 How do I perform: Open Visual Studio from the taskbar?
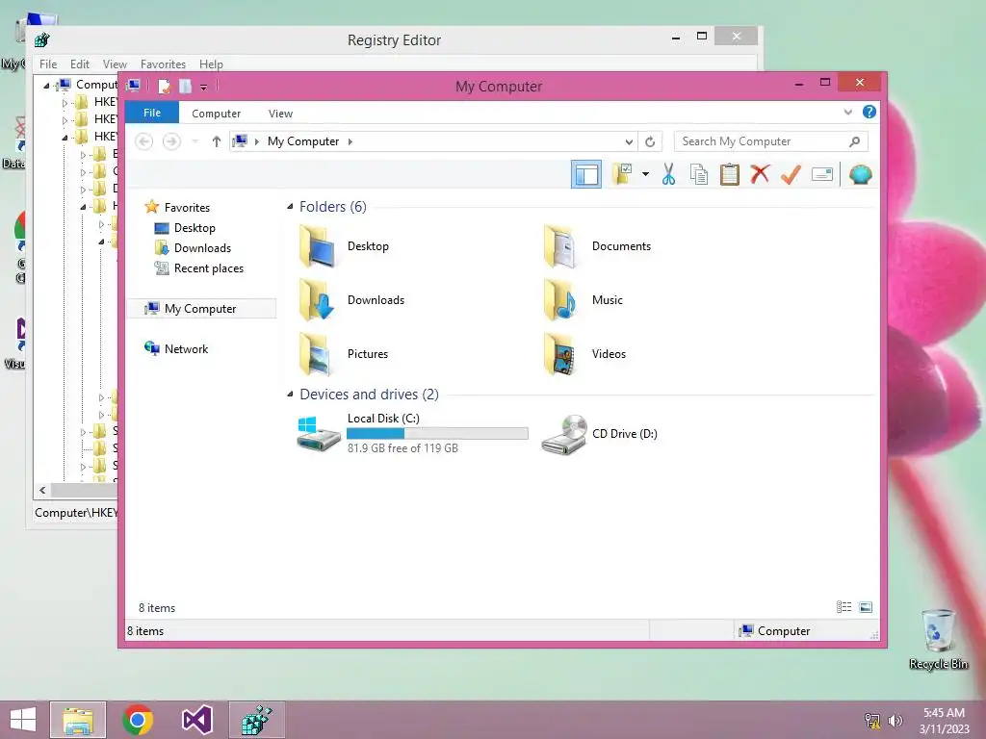pos(196,720)
